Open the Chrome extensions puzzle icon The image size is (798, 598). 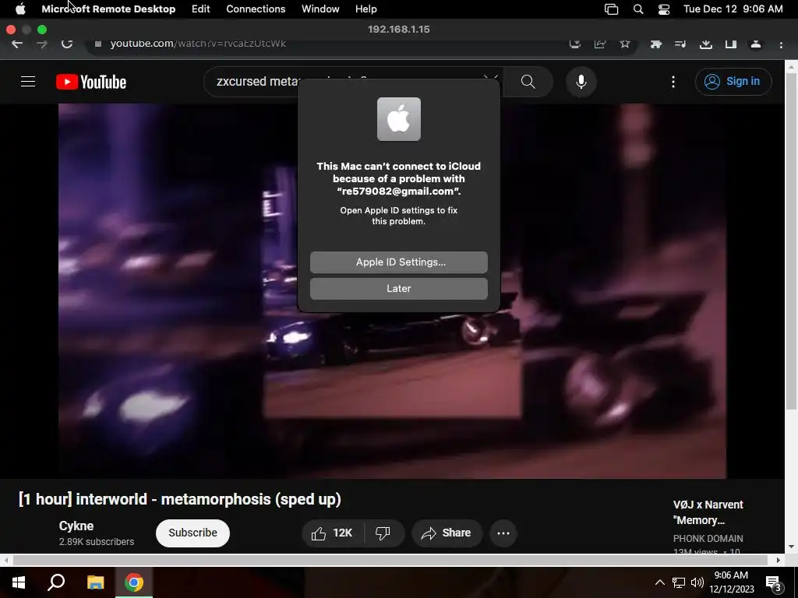656,44
